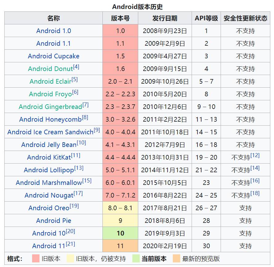Click API level cell 26 – 27
This screenshot has height=267, width=274.
click(206, 208)
